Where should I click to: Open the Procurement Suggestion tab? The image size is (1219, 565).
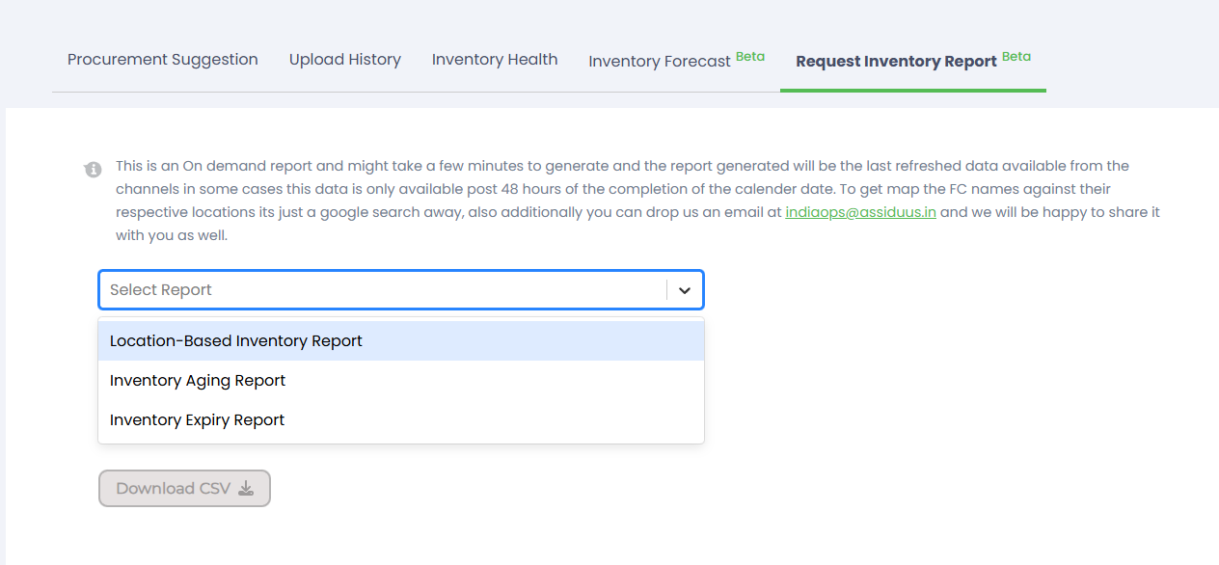(163, 60)
